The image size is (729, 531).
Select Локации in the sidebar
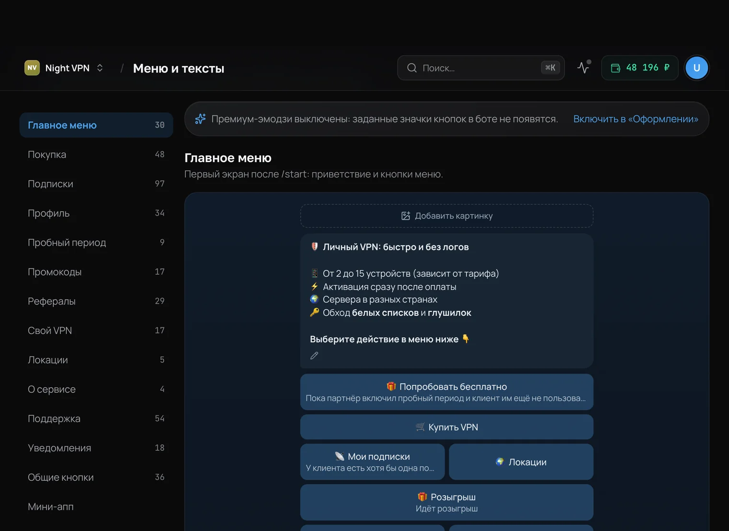tap(96, 360)
